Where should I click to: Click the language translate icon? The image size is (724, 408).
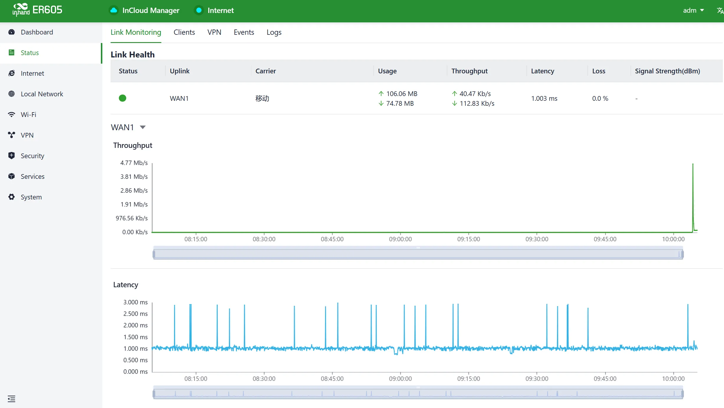point(720,11)
